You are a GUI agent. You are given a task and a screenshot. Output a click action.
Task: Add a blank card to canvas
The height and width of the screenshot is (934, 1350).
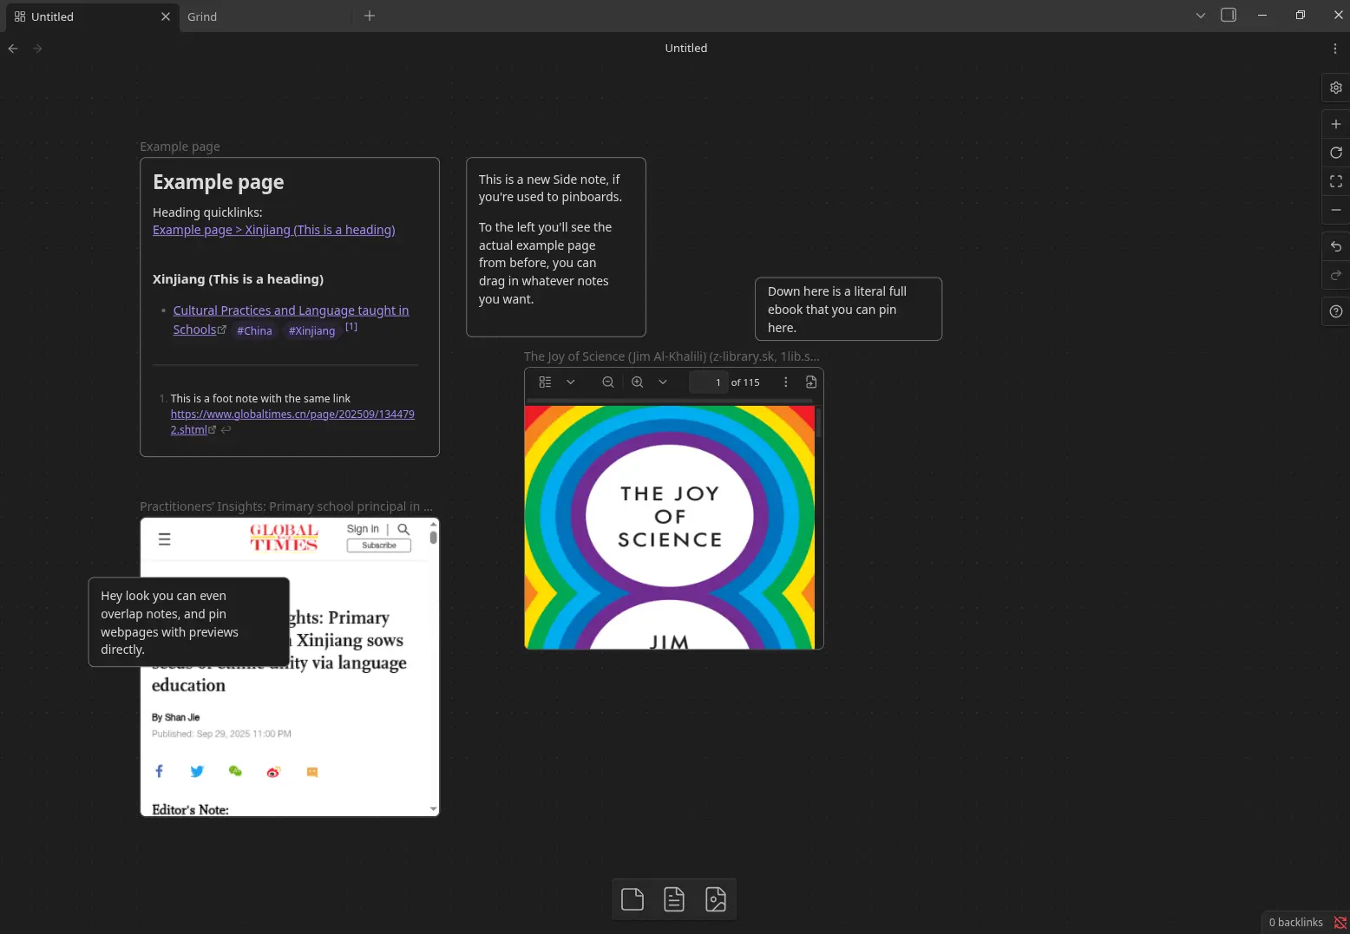(x=632, y=899)
